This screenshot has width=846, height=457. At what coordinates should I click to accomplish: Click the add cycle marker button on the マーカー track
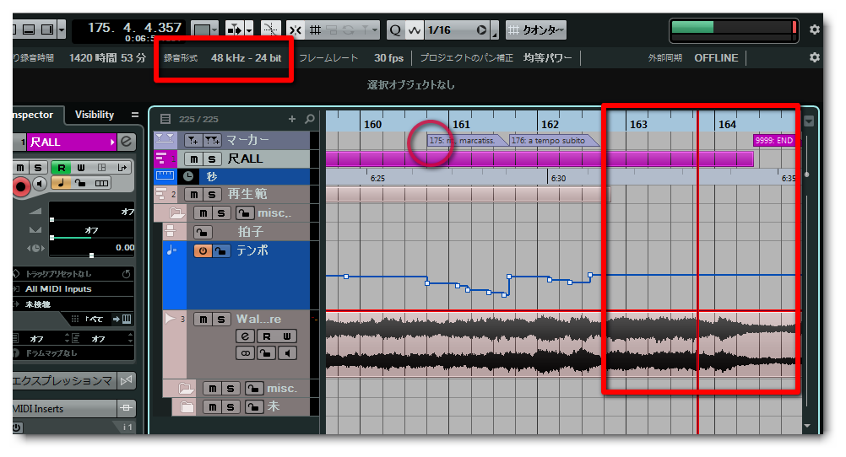[x=211, y=141]
